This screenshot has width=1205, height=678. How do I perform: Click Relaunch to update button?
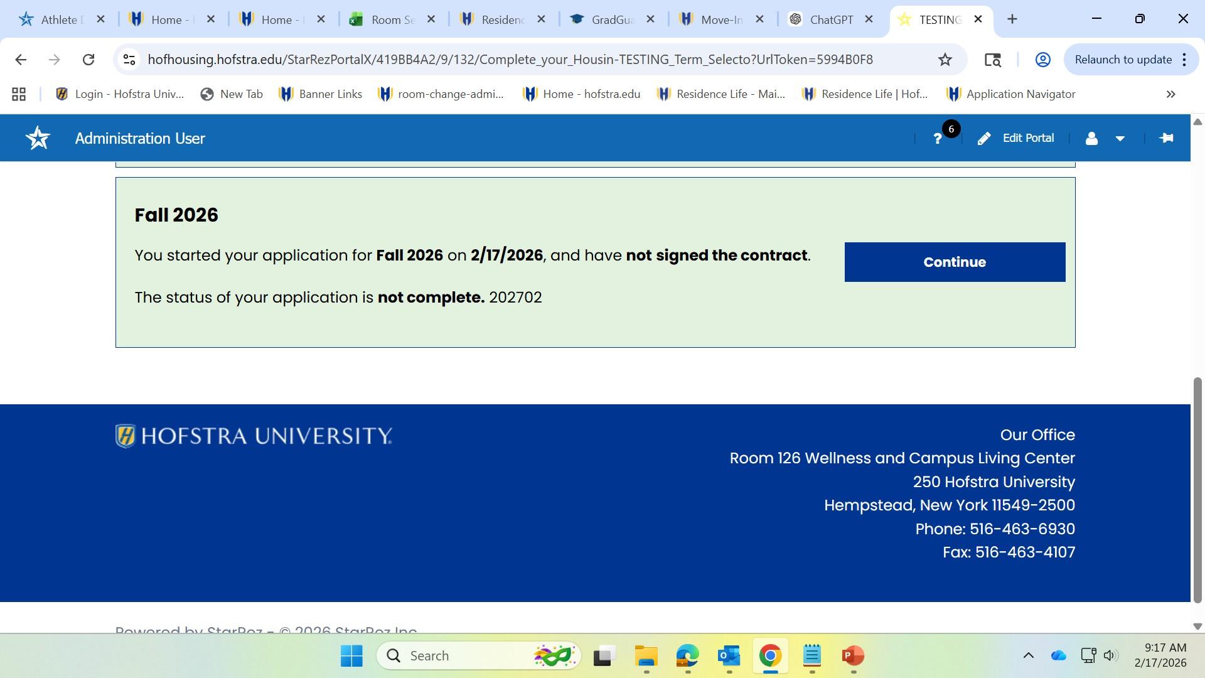click(x=1123, y=60)
